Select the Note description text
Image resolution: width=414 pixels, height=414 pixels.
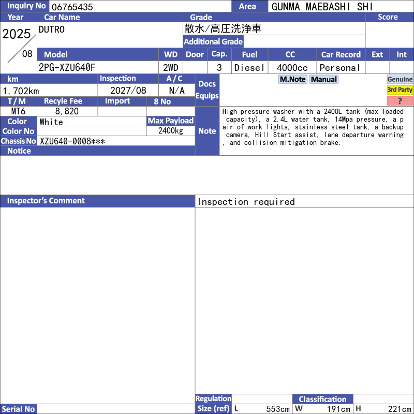(x=313, y=127)
